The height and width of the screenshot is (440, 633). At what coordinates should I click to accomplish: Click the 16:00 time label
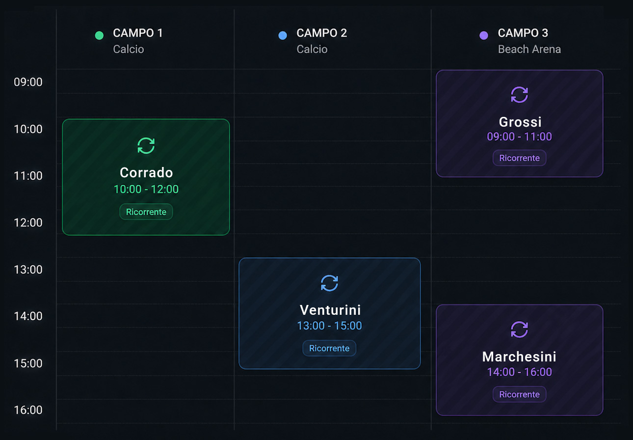click(x=28, y=410)
